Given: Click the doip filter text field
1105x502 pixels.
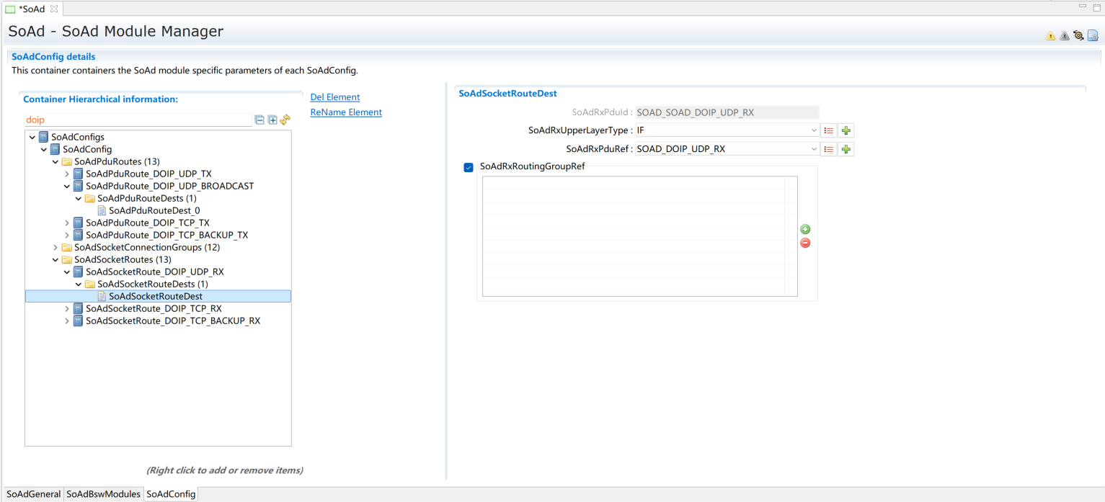Looking at the screenshot, I should click(x=137, y=120).
